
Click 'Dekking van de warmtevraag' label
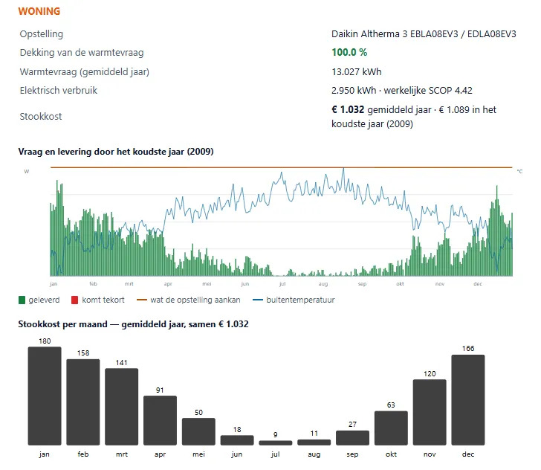tap(82, 53)
